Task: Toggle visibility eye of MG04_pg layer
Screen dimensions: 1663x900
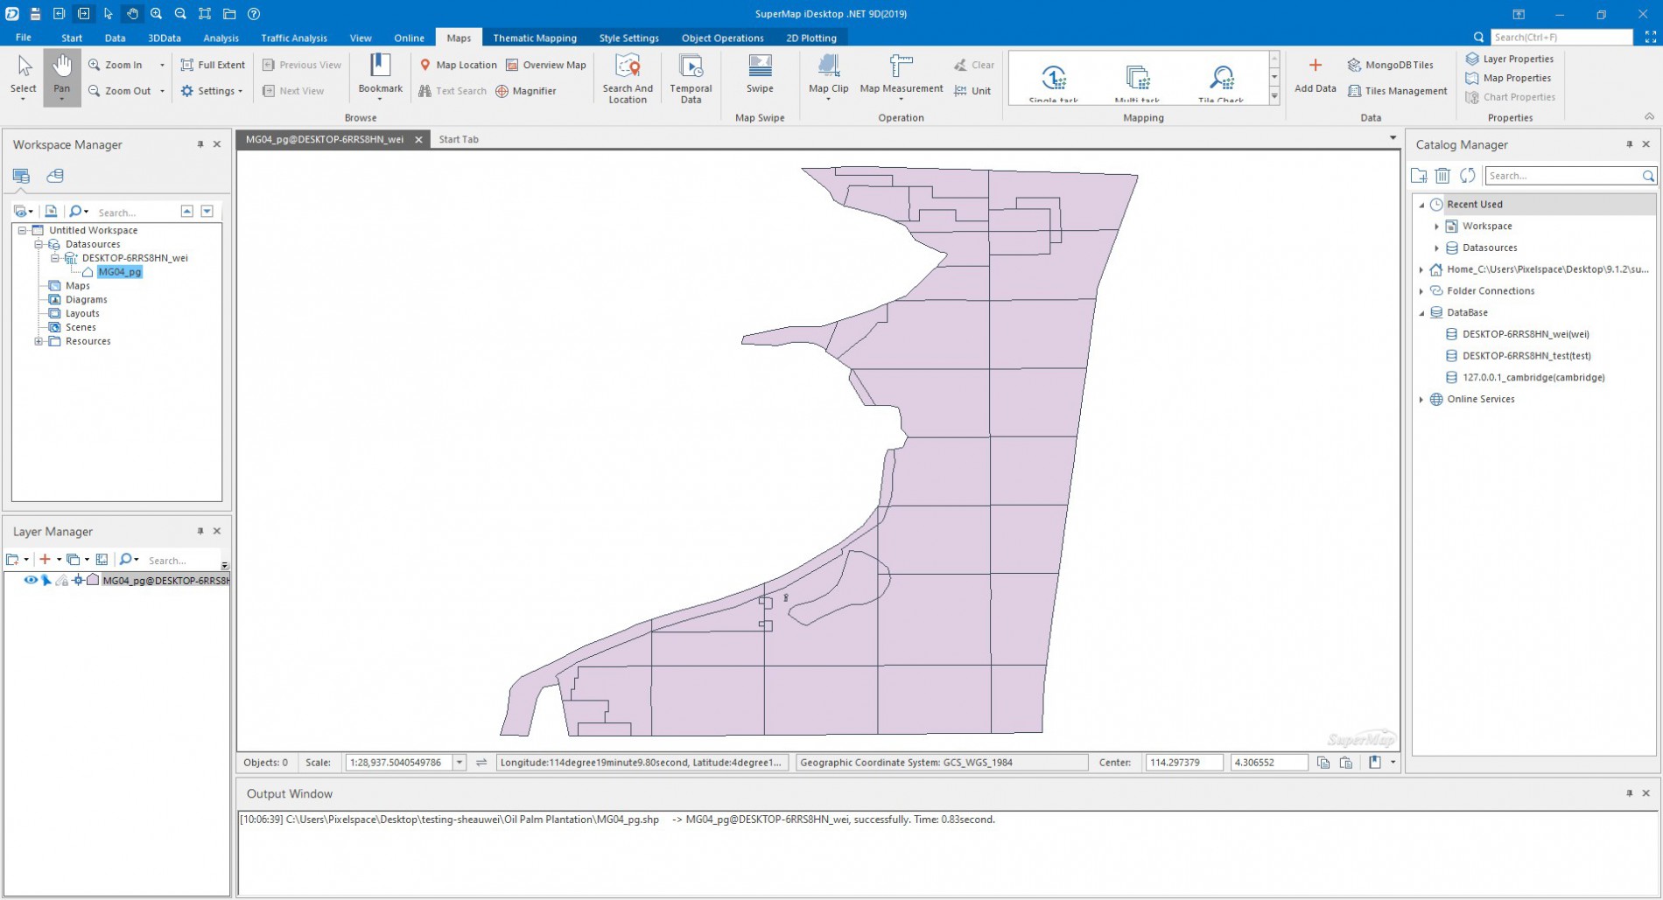Action: (x=31, y=580)
